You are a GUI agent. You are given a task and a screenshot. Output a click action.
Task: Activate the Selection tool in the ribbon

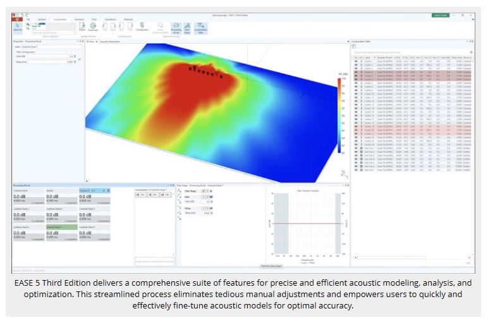click(x=18, y=27)
